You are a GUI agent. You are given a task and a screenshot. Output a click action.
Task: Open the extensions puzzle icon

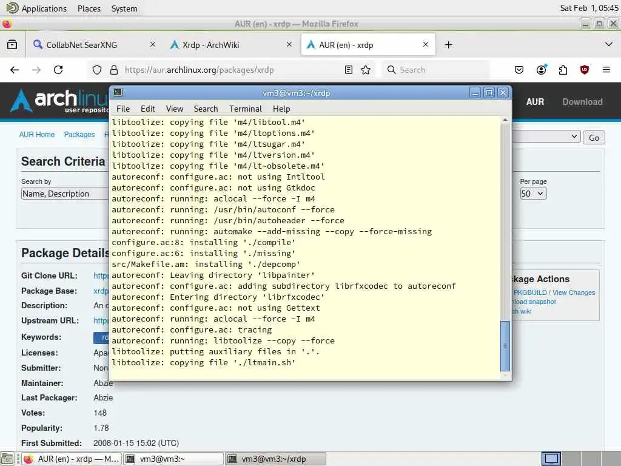tap(563, 70)
